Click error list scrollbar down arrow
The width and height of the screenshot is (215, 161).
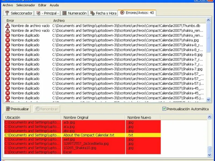pos(208,100)
